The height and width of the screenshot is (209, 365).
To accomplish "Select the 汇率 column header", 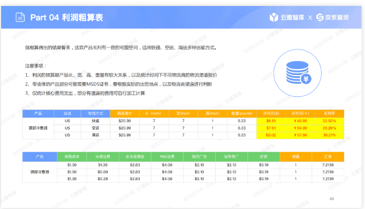I will pos(328,157).
